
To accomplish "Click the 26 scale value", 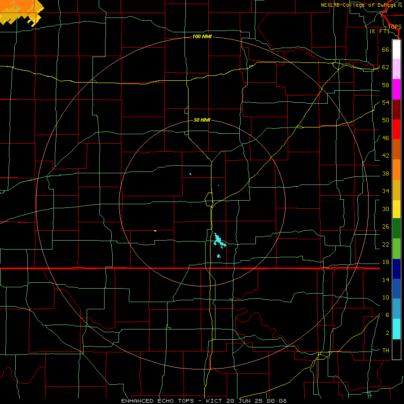I will click(x=386, y=227).
